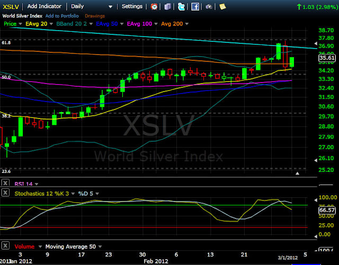The width and height of the screenshot is (339, 265).
Task: Close the Stochastics panel with X
Action: 5,193
